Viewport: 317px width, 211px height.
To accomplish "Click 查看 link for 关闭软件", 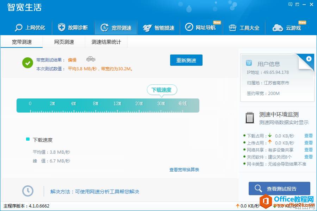I will [309, 157].
